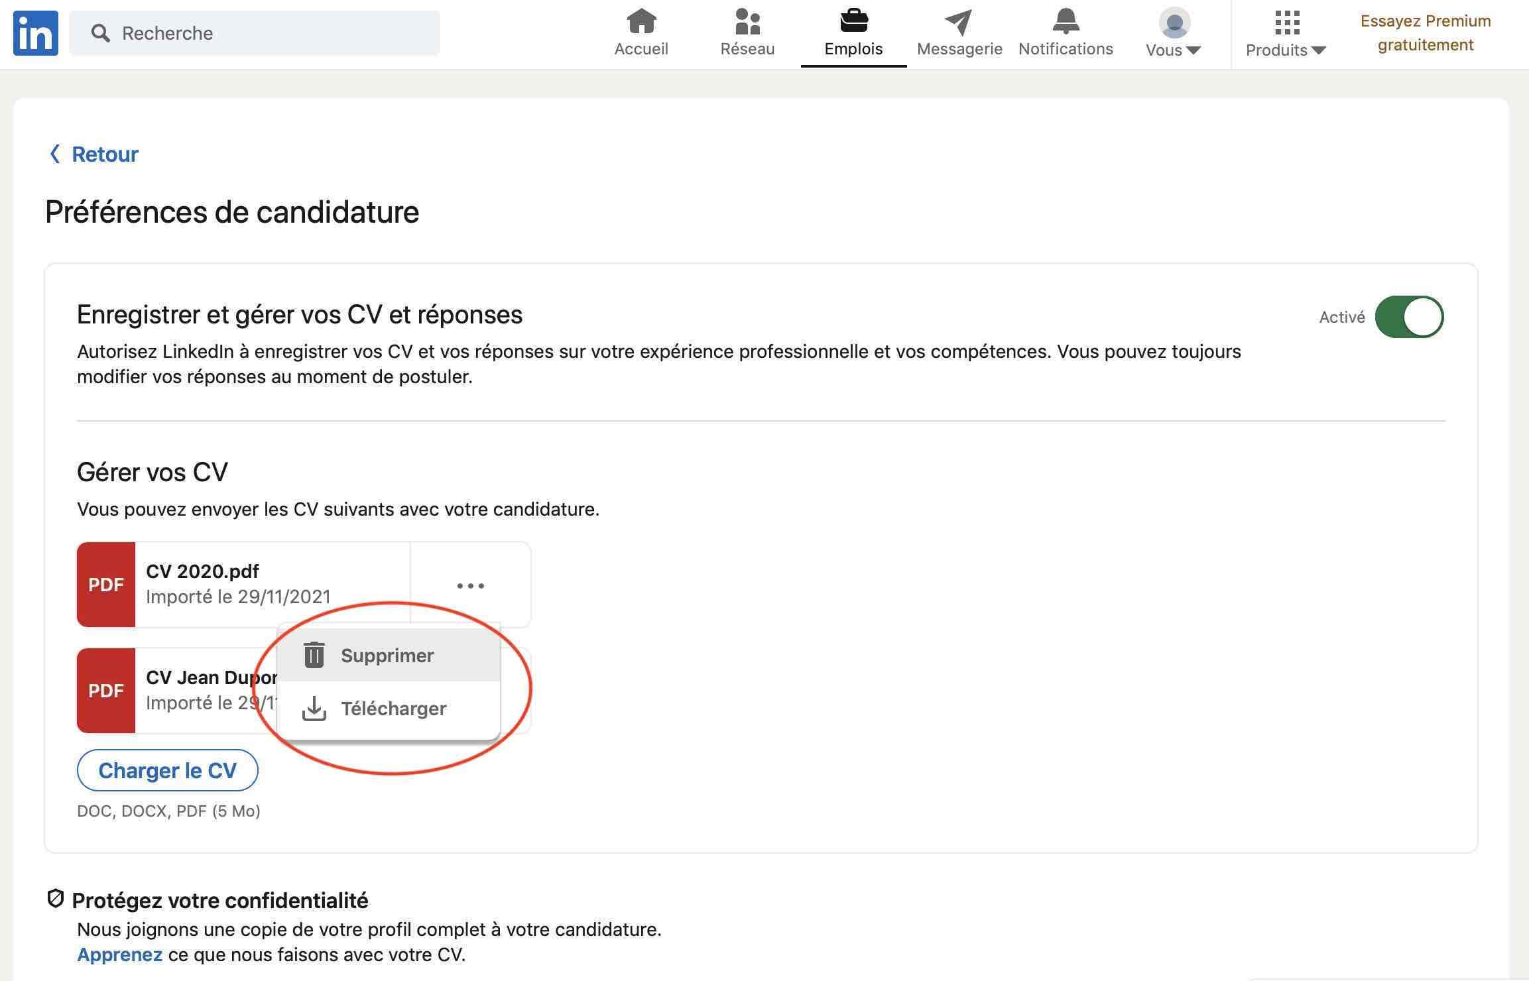Click the Emplois briefcase icon
Viewport: 1529px width, 981px height.
click(853, 19)
